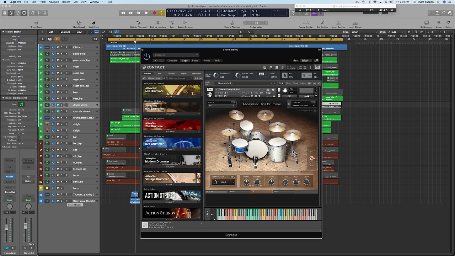Click the Bounce Regions toolbar icon
The image size is (455, 256).
pos(185,23)
